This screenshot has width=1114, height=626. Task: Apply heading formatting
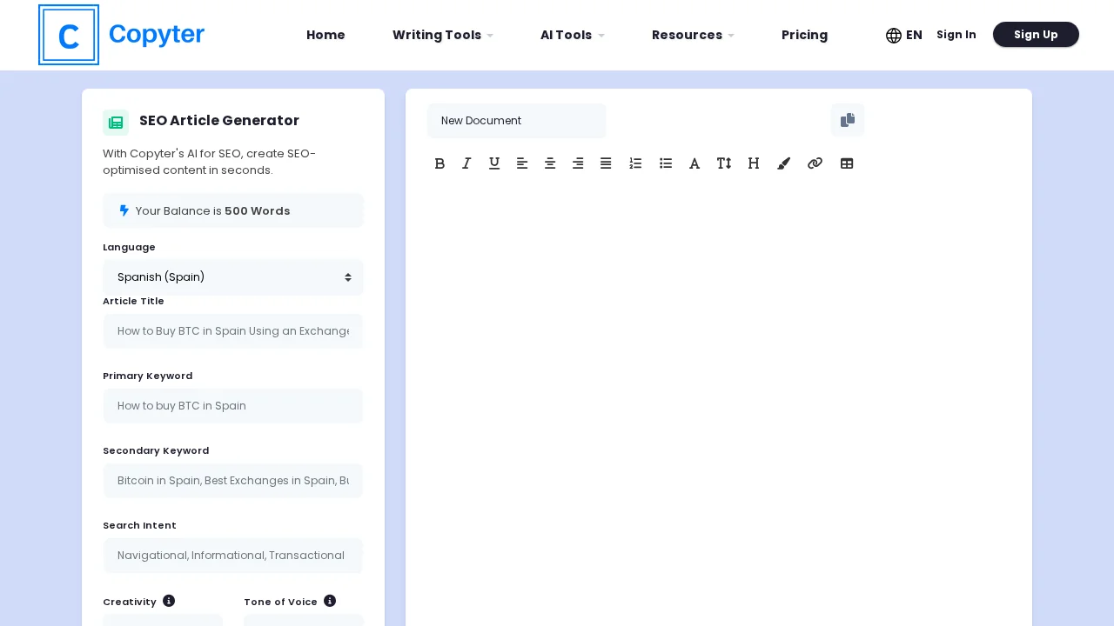point(753,163)
